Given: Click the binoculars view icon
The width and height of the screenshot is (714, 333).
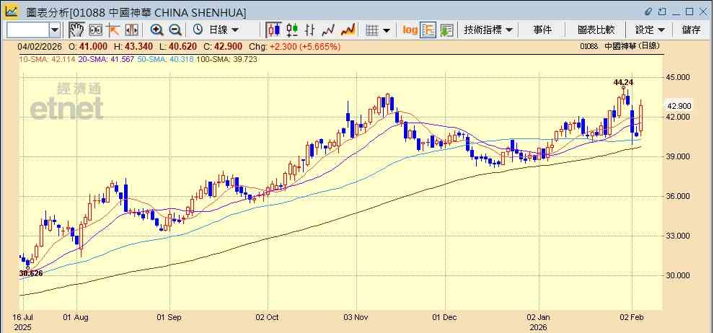Looking at the screenshot, I should tap(95, 30).
